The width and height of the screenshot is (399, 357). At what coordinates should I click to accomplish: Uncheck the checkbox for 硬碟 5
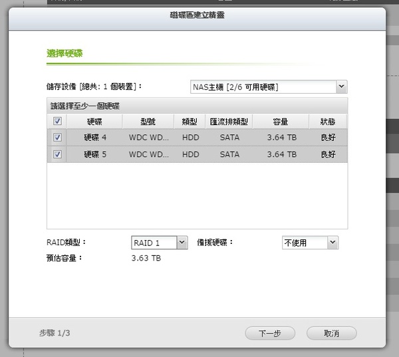pyautogui.click(x=57, y=154)
